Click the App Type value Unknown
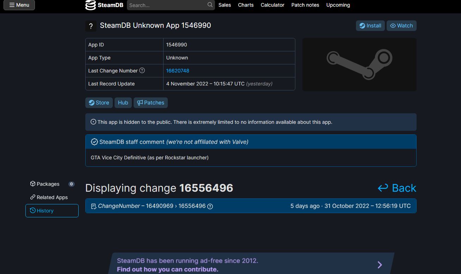Screen dimensions: 461x274 [x=177, y=58]
